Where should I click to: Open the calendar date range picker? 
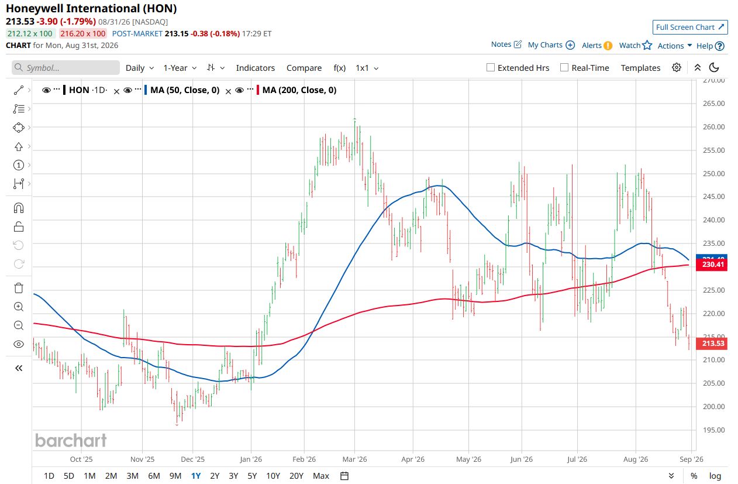344,476
